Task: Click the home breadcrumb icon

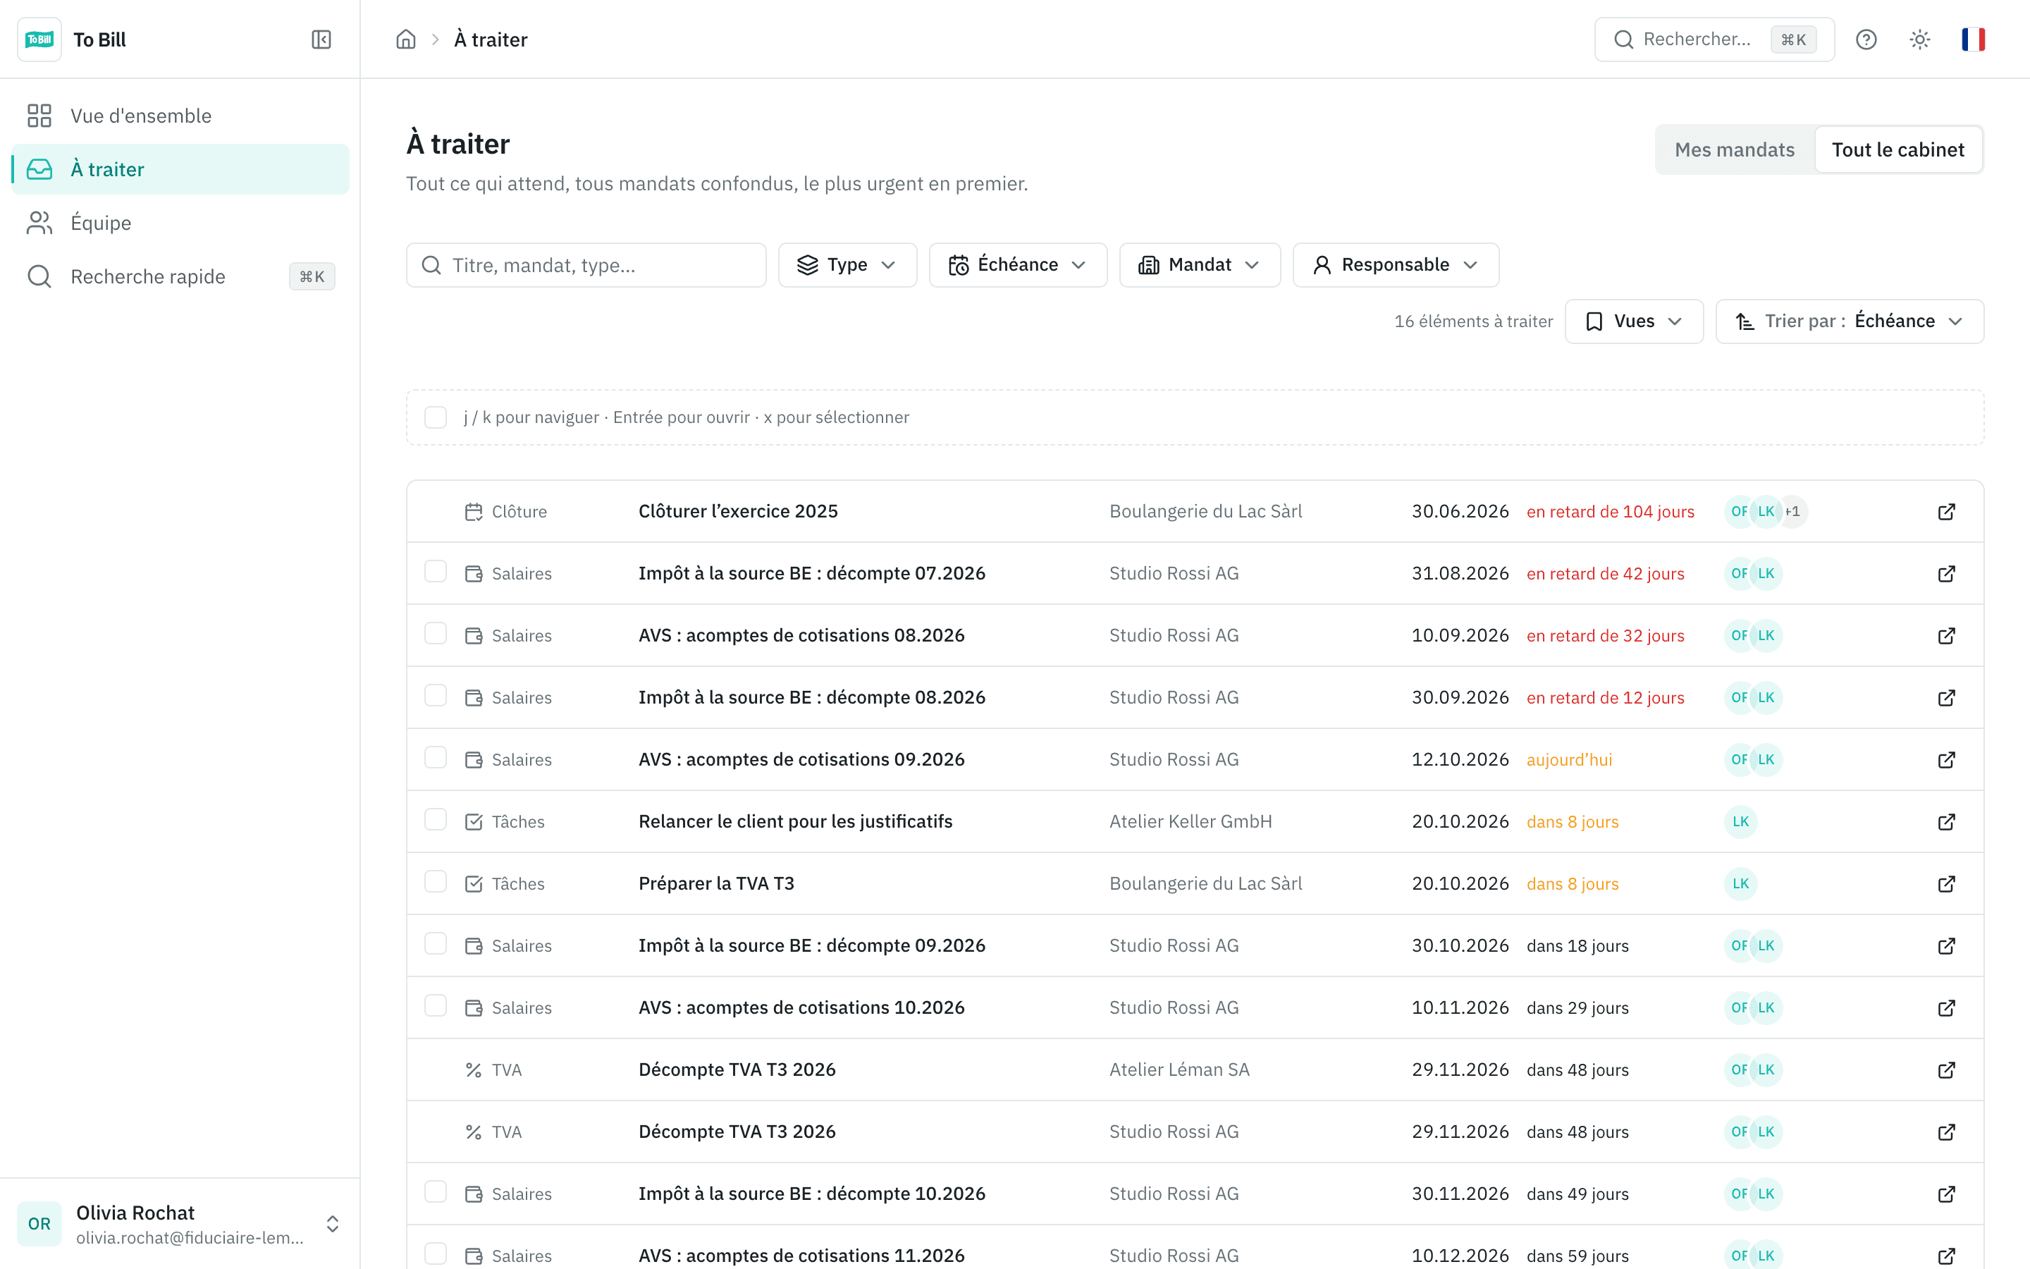Action: point(406,39)
